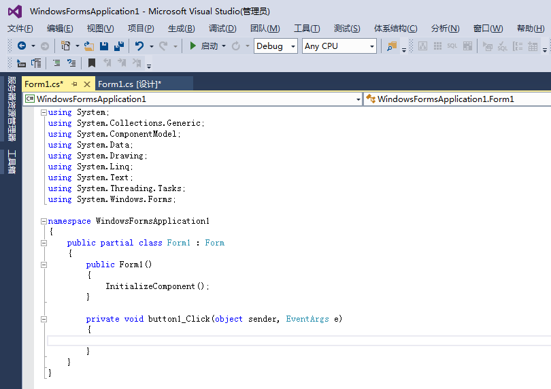Collapse the namespace WindowsFormsApplication1 block

(x=44, y=221)
